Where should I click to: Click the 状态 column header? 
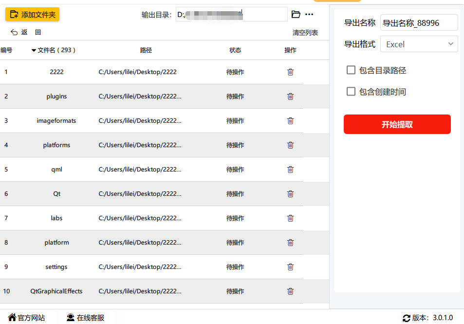click(235, 50)
